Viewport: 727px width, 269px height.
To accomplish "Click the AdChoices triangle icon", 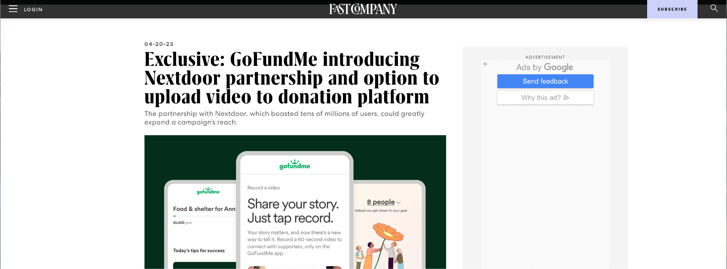I will [566, 98].
